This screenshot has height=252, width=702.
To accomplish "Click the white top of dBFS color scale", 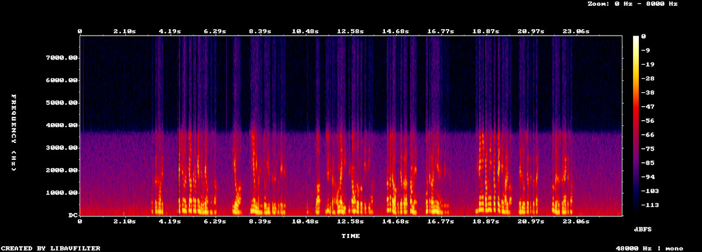I will click(635, 38).
